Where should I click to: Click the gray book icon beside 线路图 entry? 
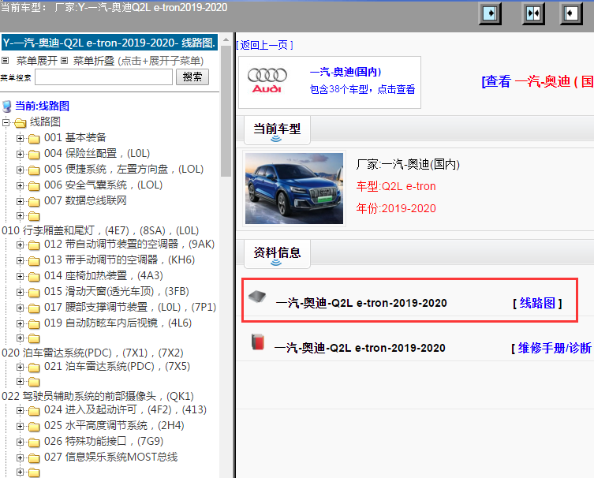257,297
